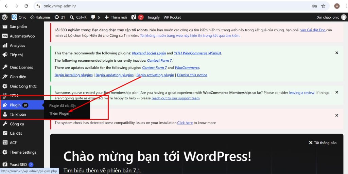This screenshot has width=348, height=174.
Task: Click Begin activating plugin
Action: (155, 75)
